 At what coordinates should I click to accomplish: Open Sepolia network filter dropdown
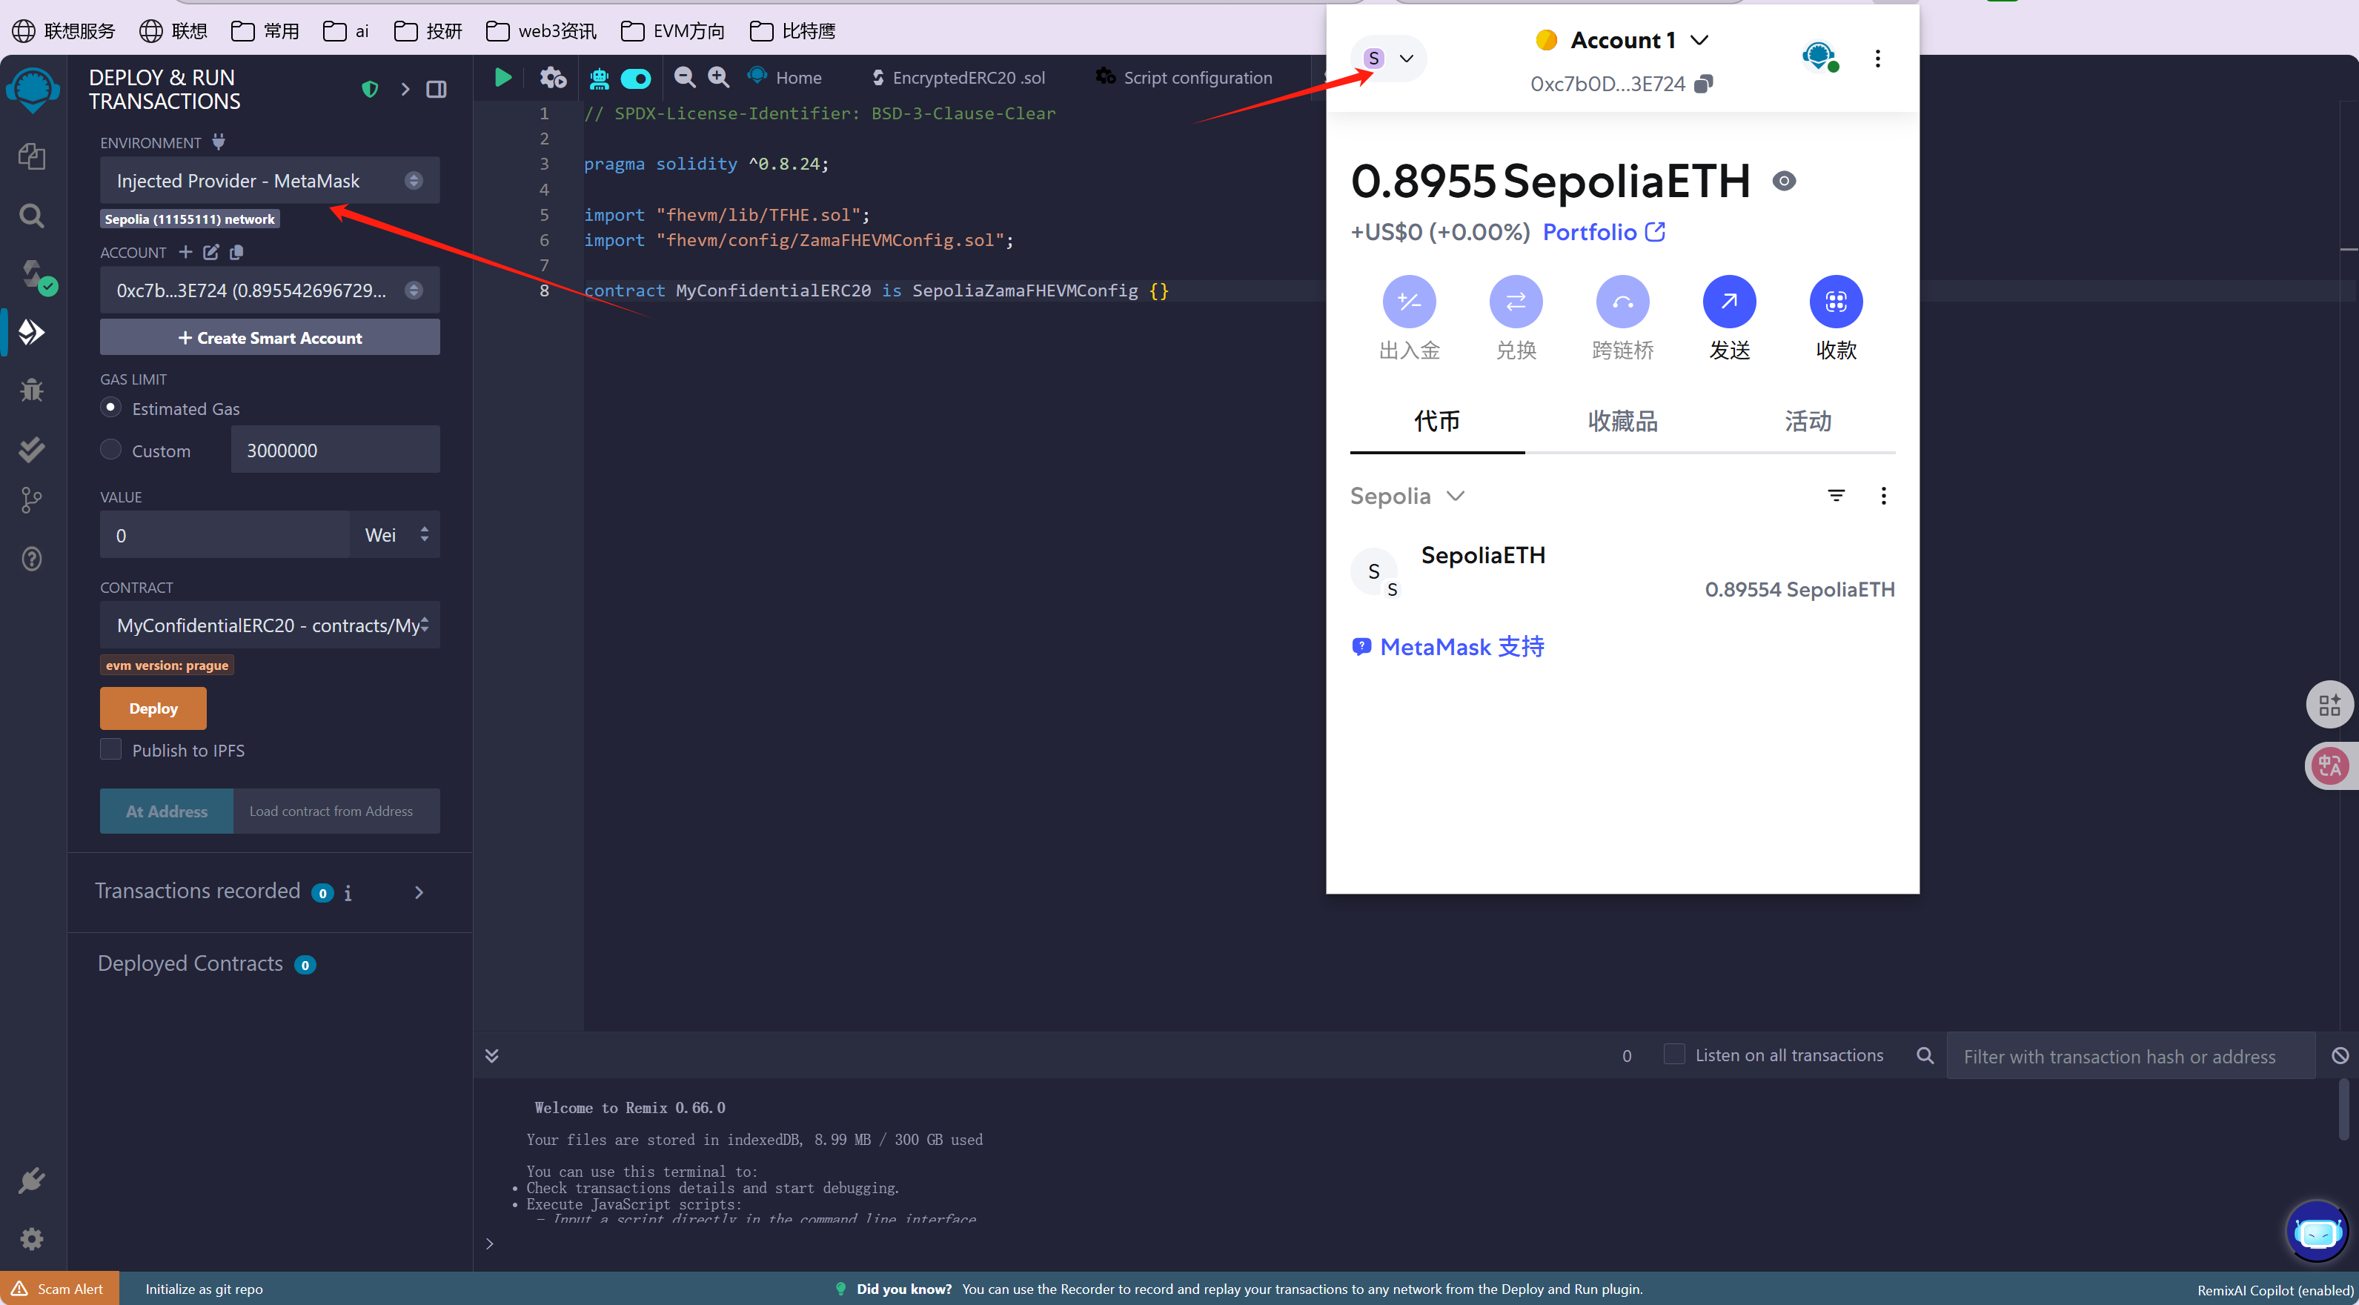[x=1407, y=496]
